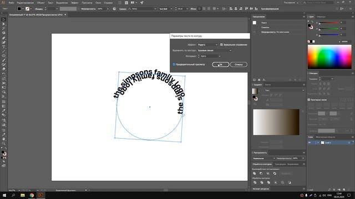Screen dimensions: 355x199
Task: Select the Selection tool arrow
Action: (4, 20)
